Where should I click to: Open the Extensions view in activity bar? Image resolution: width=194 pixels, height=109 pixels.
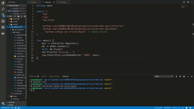pyautogui.click(x=3, y=27)
